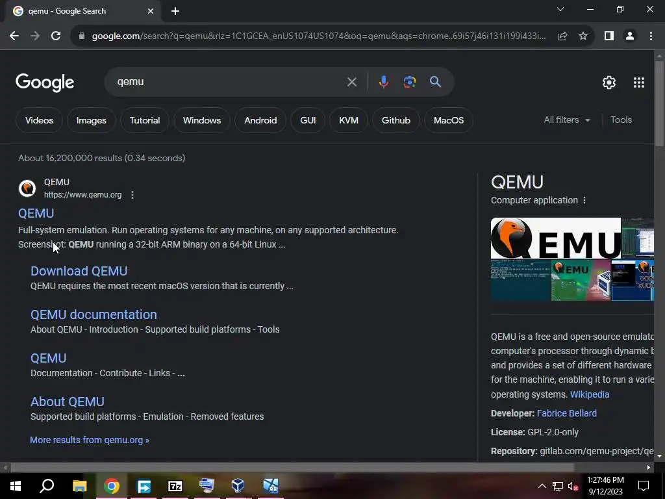
Task: Open the network status tray icon
Action: tap(557, 486)
